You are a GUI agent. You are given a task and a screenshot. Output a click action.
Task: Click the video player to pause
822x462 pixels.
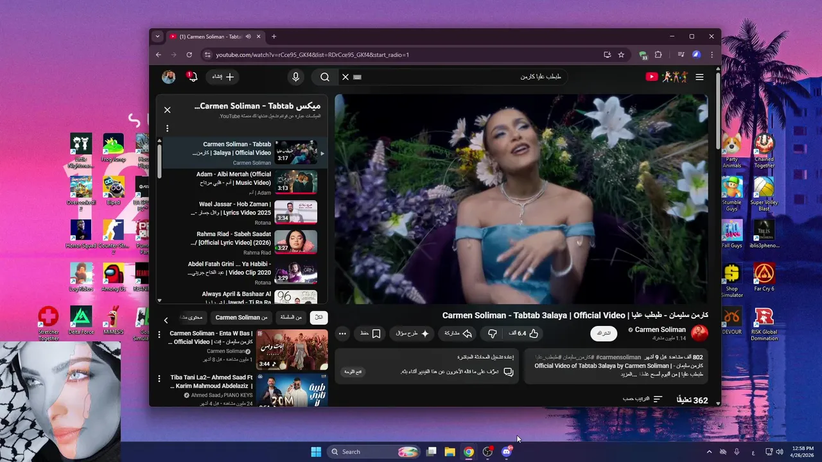(x=521, y=199)
